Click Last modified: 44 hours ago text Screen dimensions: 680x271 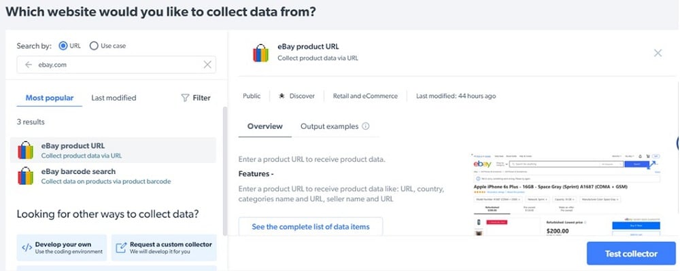(x=456, y=96)
